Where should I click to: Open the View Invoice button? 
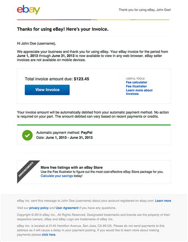[x=47, y=90]
